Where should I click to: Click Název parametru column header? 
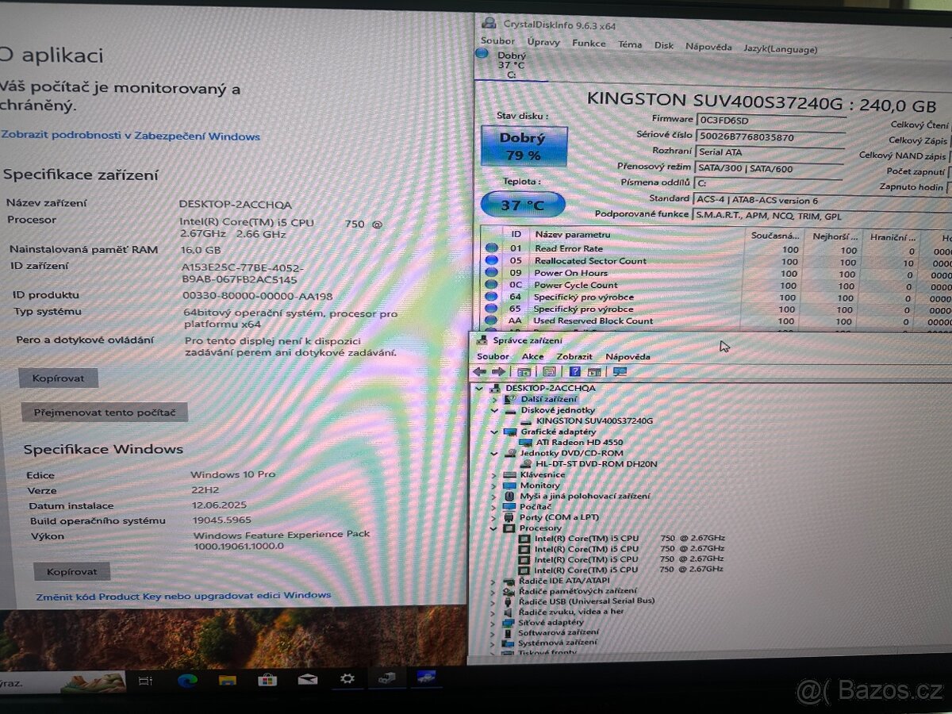pyautogui.click(x=637, y=235)
